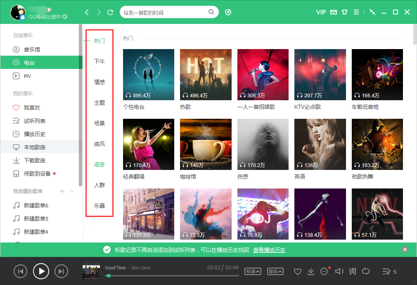The image size is (417, 285).
Task: Show lyrics with the 词 icon
Action: pyautogui.click(x=352, y=271)
